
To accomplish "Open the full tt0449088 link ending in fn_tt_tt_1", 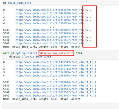I will coord(56,65).
